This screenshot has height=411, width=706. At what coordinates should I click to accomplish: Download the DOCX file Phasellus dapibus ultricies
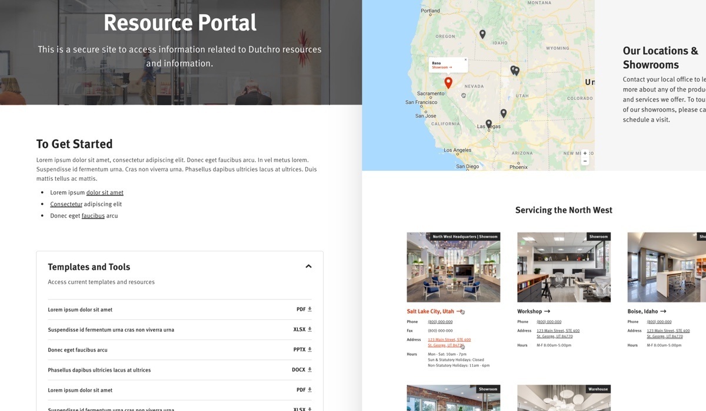tap(309, 370)
